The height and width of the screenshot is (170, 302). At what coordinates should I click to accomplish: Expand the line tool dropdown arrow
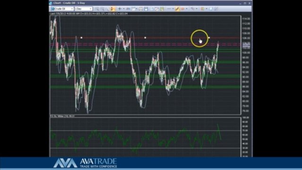(x=173, y=9)
